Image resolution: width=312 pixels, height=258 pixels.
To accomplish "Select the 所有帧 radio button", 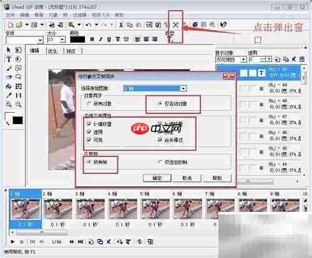I will click(89, 162).
